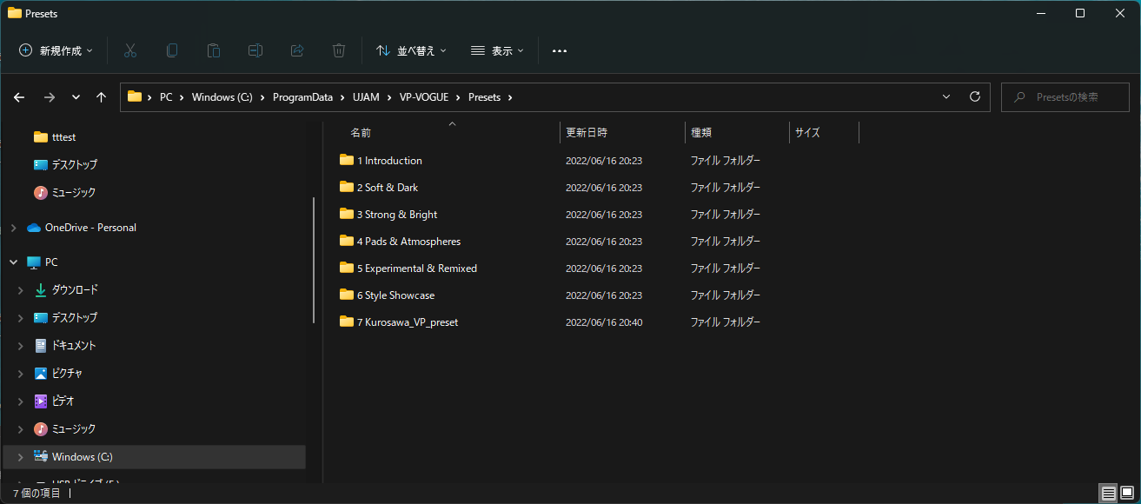Select ピクチャ in navigation pane
The image size is (1141, 504).
point(67,374)
